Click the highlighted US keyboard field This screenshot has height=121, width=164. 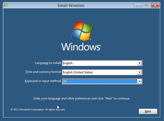click(102, 81)
